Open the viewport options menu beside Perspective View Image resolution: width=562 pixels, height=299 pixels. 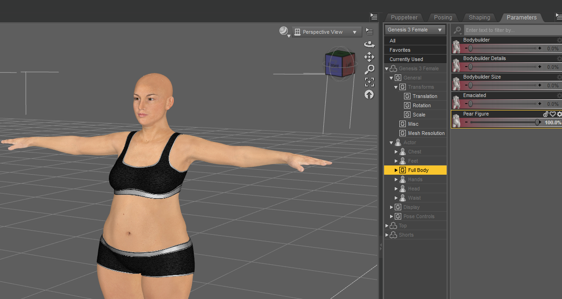(369, 31)
